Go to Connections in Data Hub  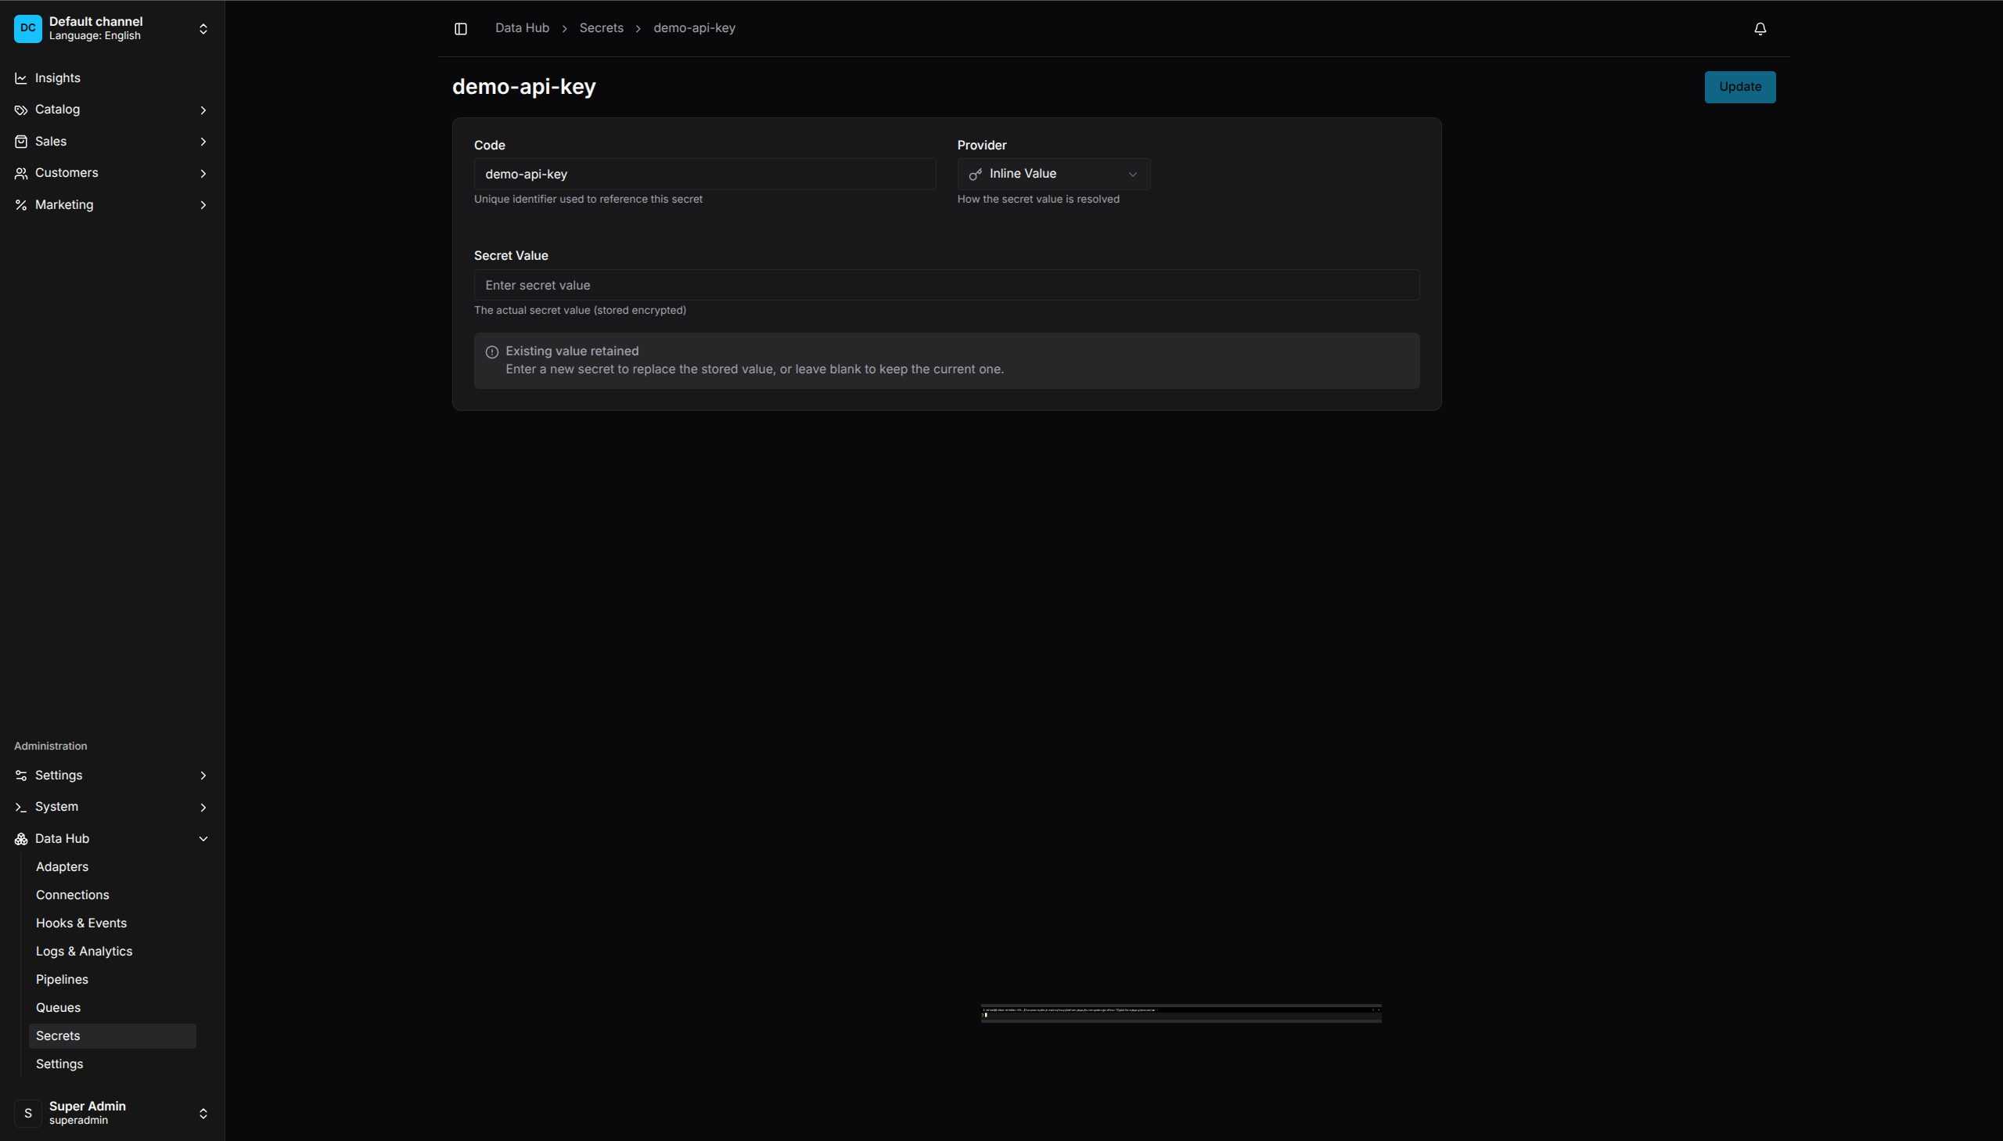[x=72, y=895]
